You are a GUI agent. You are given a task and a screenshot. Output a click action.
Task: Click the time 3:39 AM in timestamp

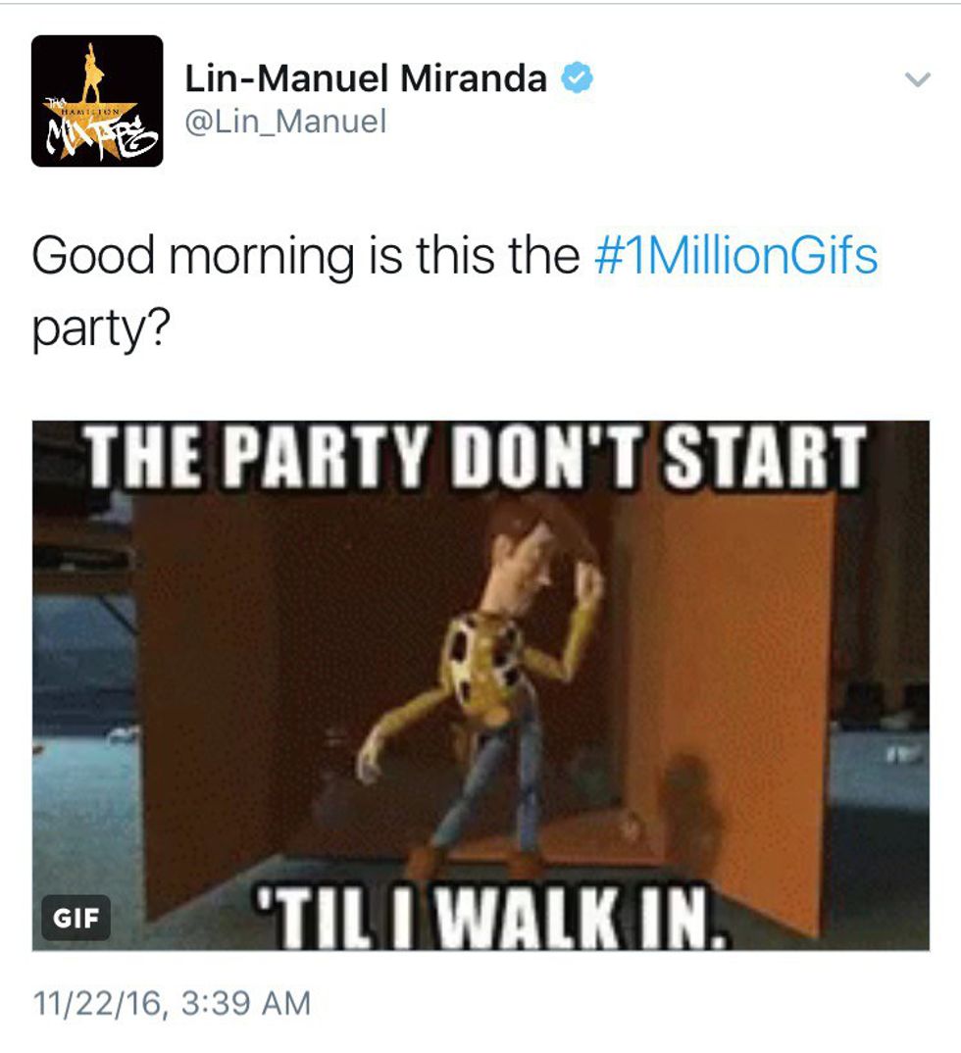246,1003
